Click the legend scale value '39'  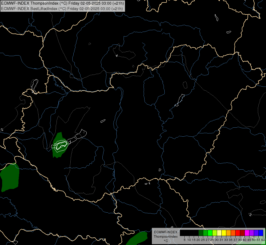coord(240,240)
